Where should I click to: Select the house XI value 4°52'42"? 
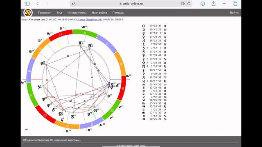pyautogui.click(x=156, y=116)
